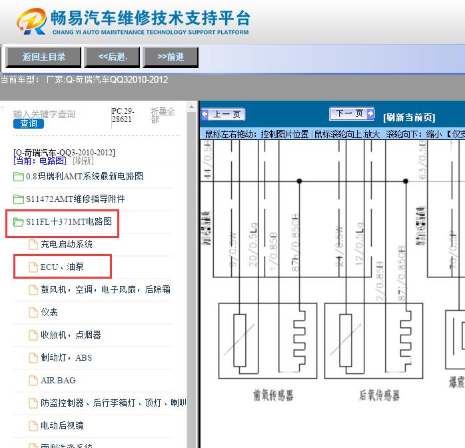This screenshot has width=465, height=448.
Task: Go back with the <<后退 button
Action: tap(112, 57)
